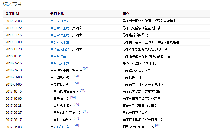Click the 综艺节目 section heading
The image size is (214, 131).
(12, 4)
